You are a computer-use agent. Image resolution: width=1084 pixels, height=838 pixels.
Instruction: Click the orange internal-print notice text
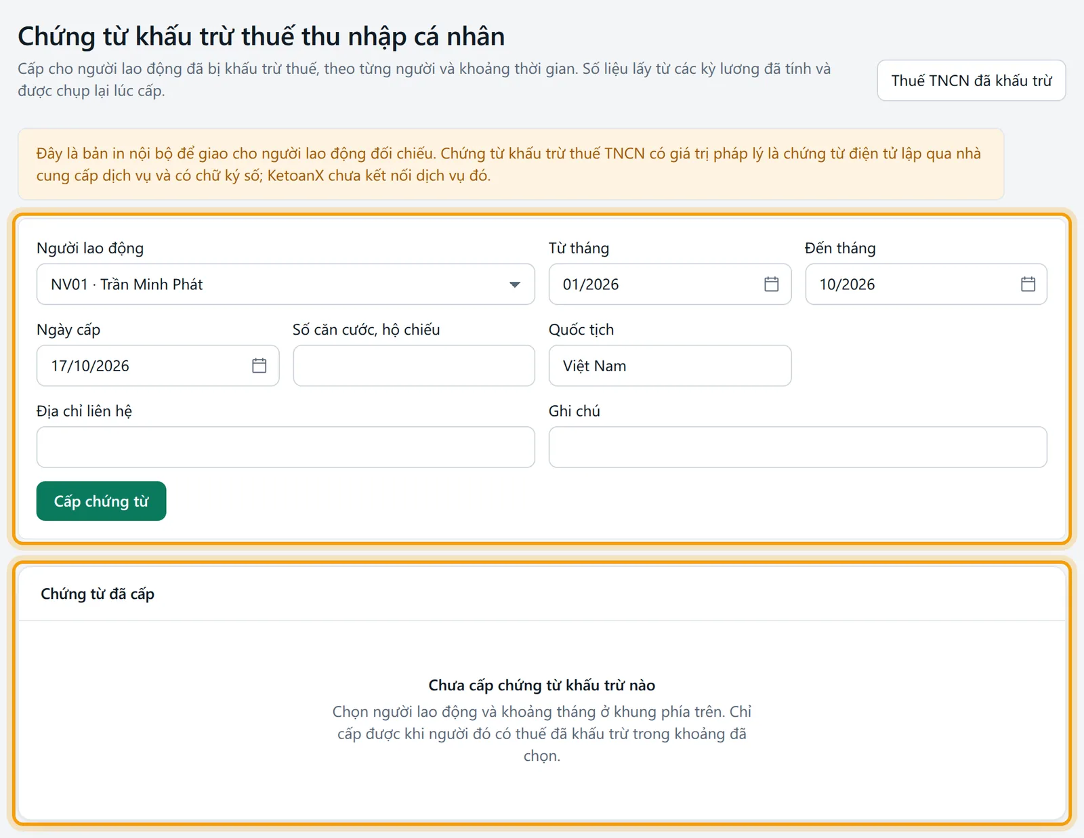coord(509,165)
